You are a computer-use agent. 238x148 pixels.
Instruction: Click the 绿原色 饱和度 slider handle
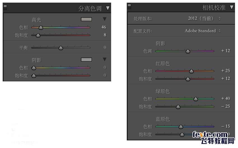pyautogui.click(x=178, y=107)
